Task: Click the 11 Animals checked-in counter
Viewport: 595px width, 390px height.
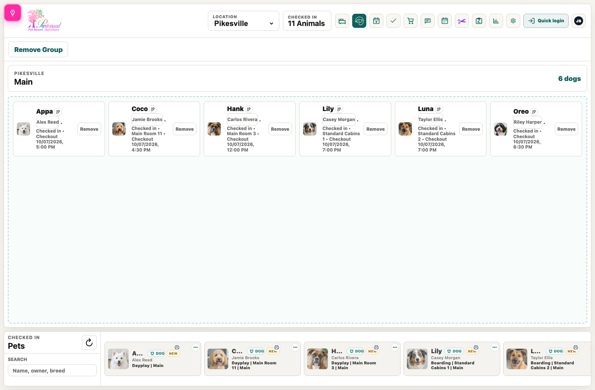Action: tap(307, 21)
